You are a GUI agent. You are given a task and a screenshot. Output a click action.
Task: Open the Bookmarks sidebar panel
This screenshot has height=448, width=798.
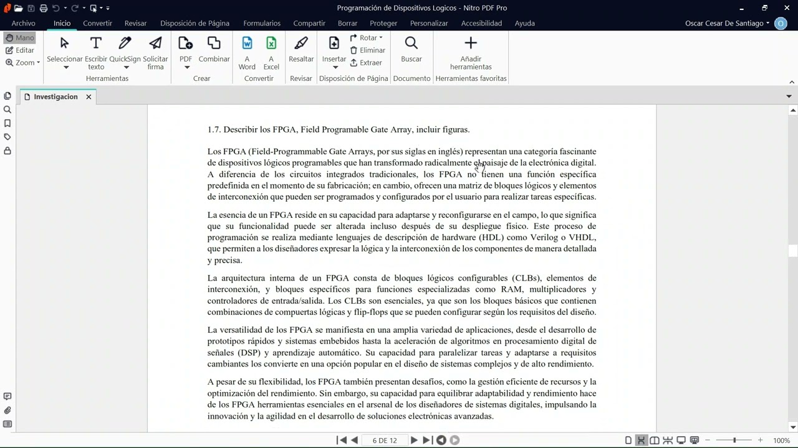[x=7, y=123]
